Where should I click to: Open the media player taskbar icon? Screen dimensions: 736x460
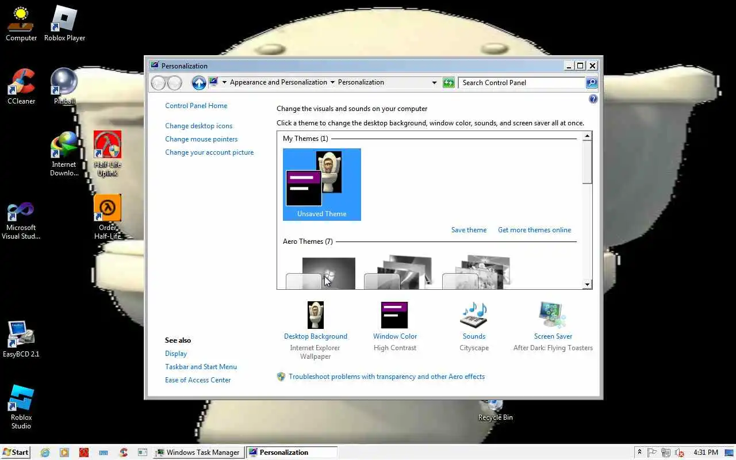click(x=64, y=453)
